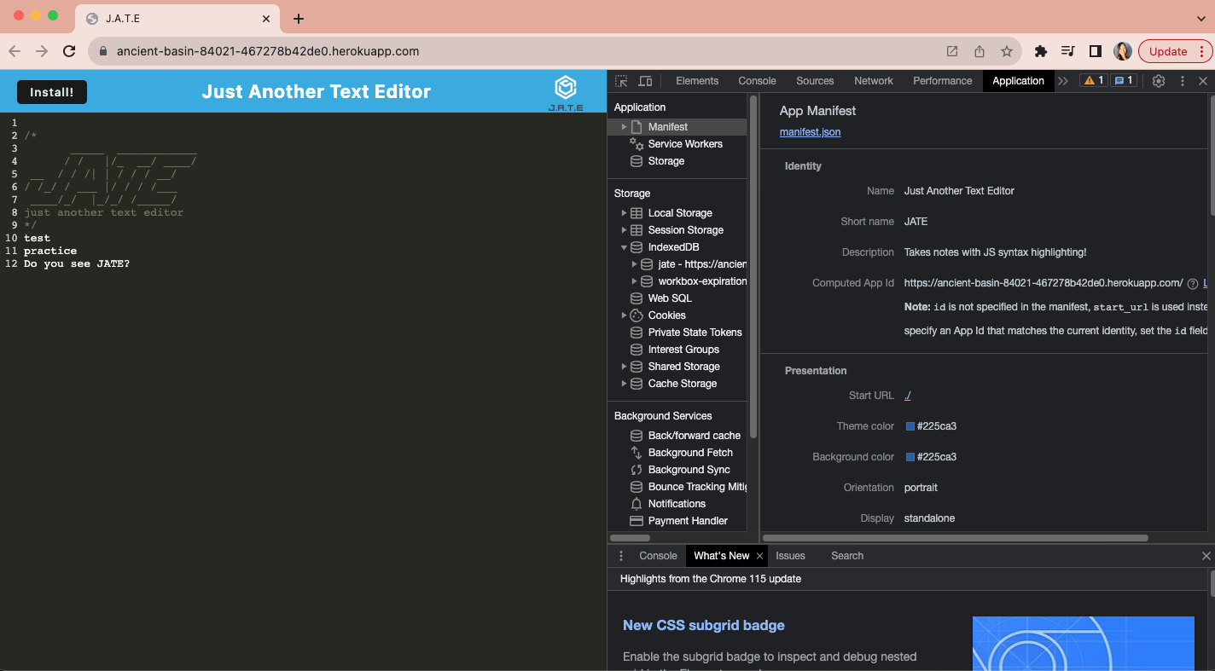Open the Search drawer tab
Viewport: 1215px width, 671px height.
847,556
